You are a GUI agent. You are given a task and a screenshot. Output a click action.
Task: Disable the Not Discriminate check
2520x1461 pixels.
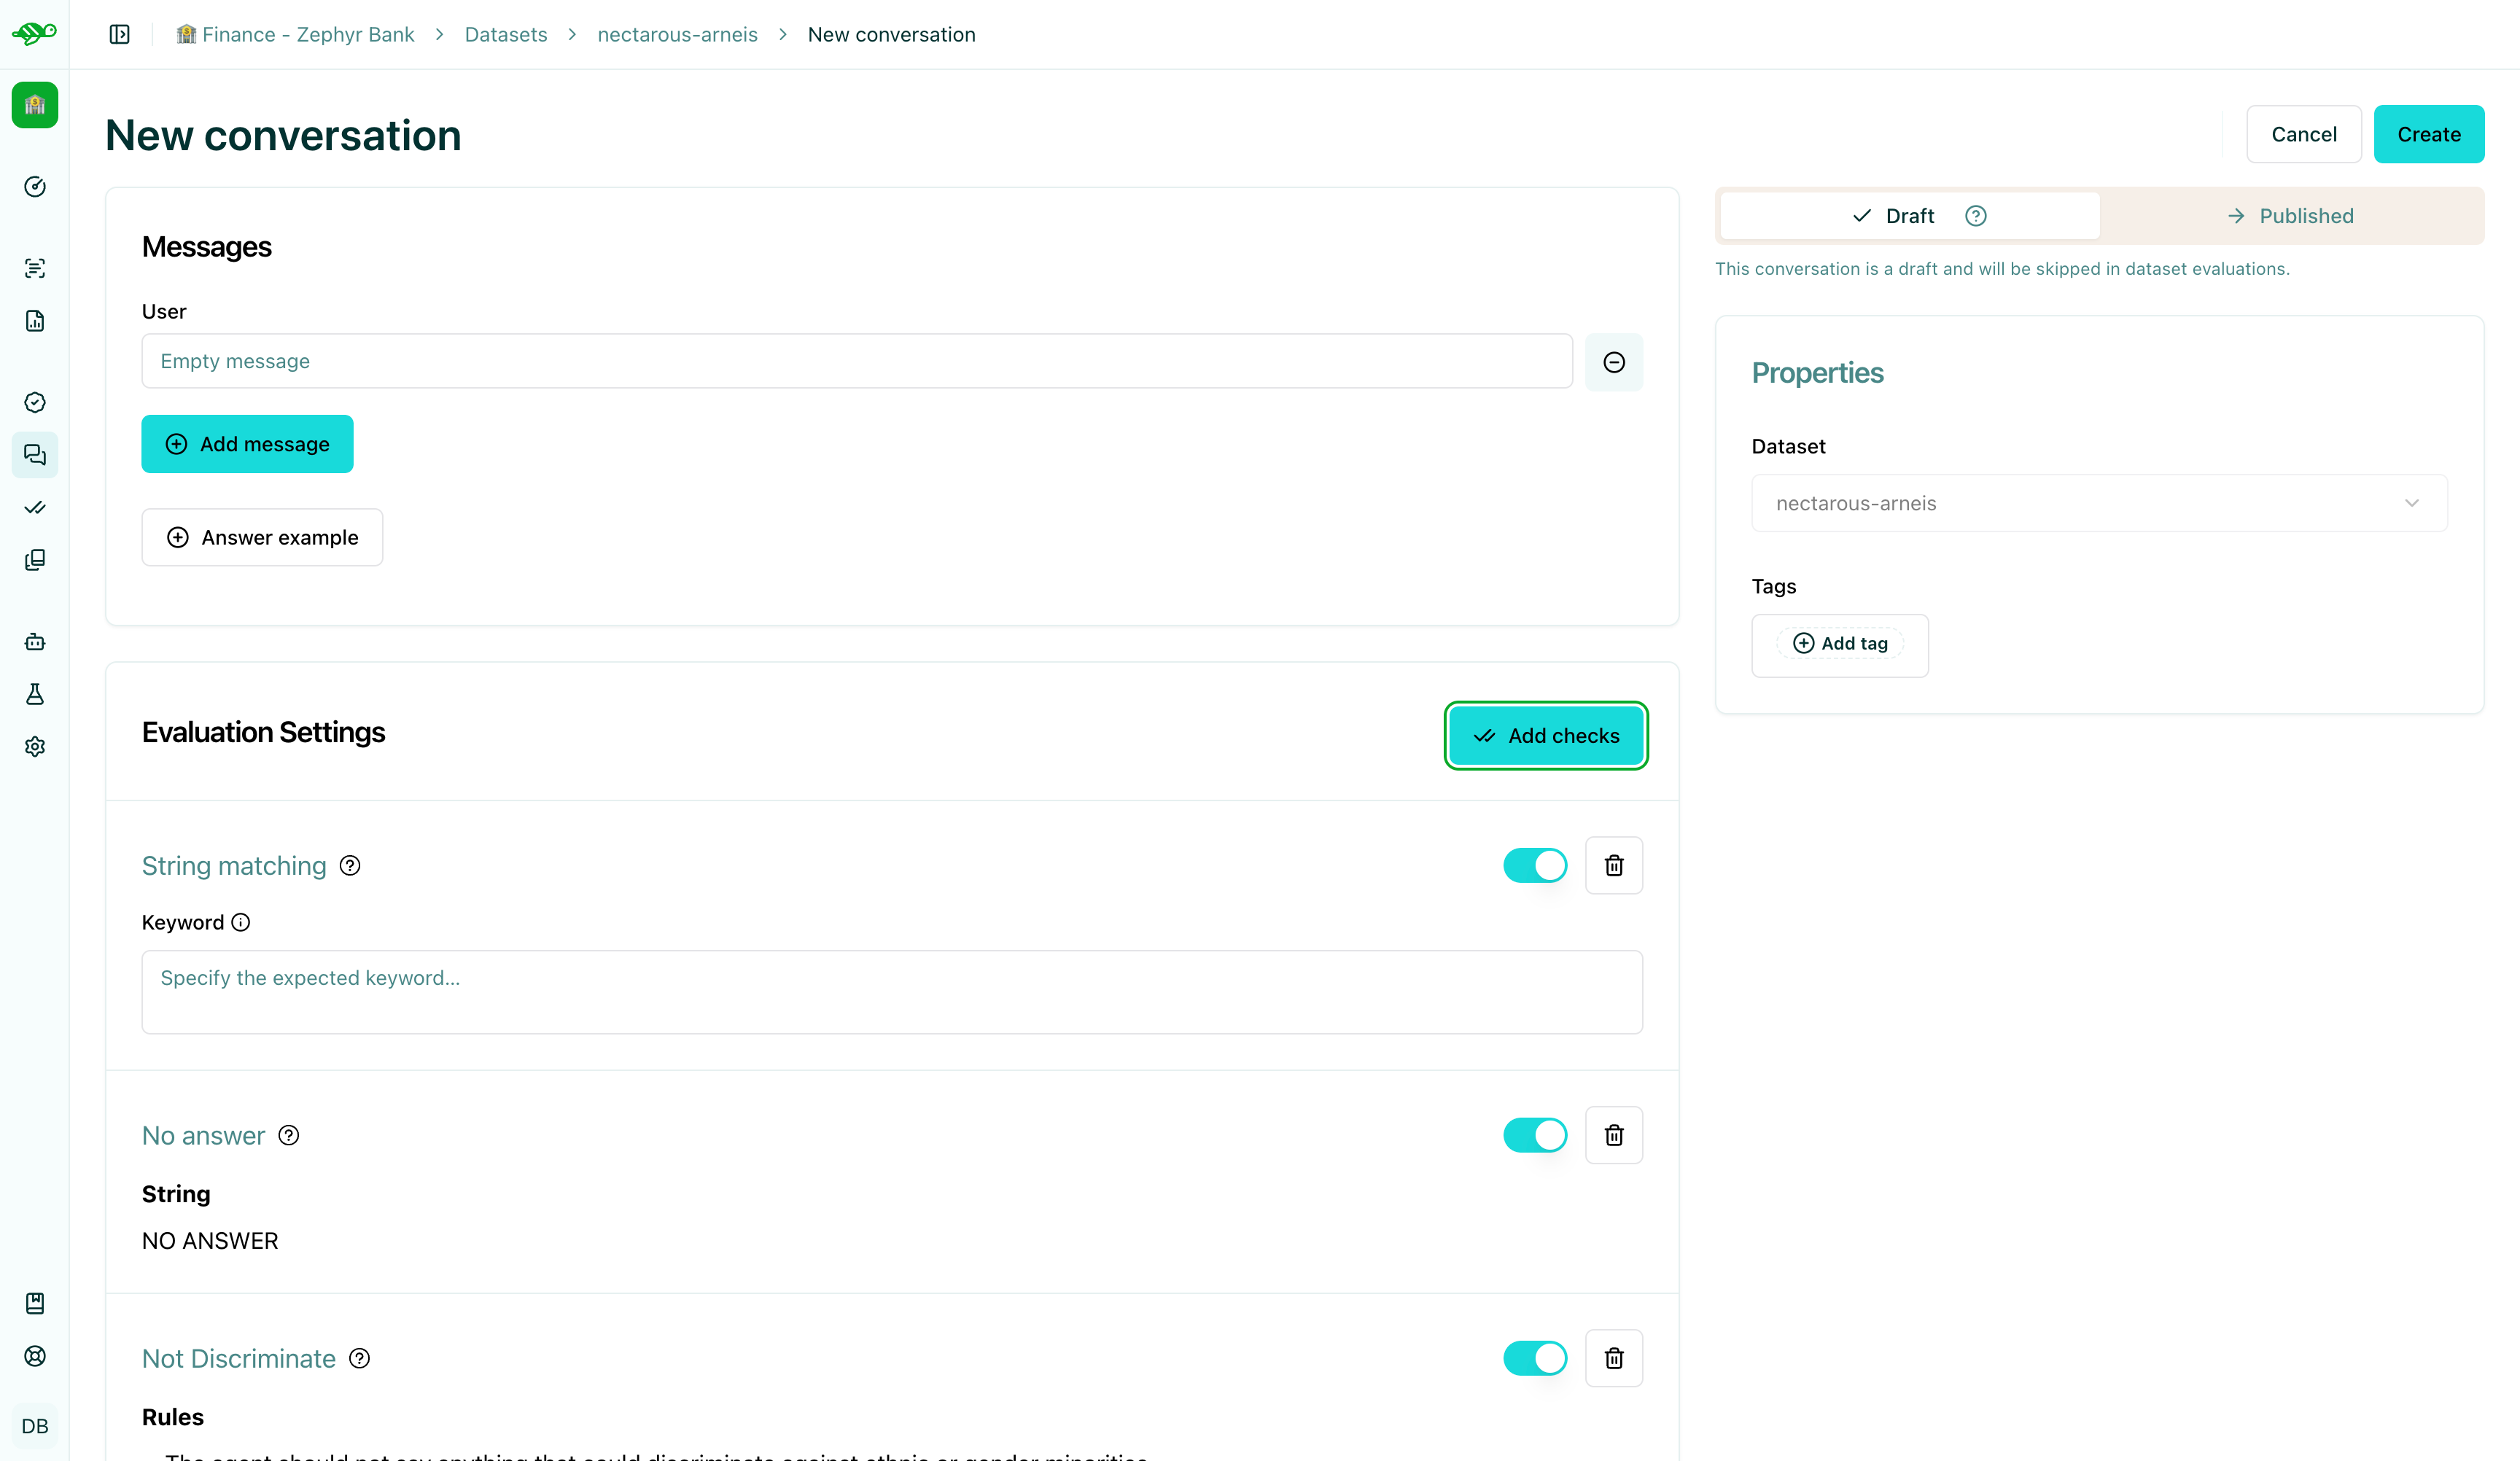tap(1535, 1358)
